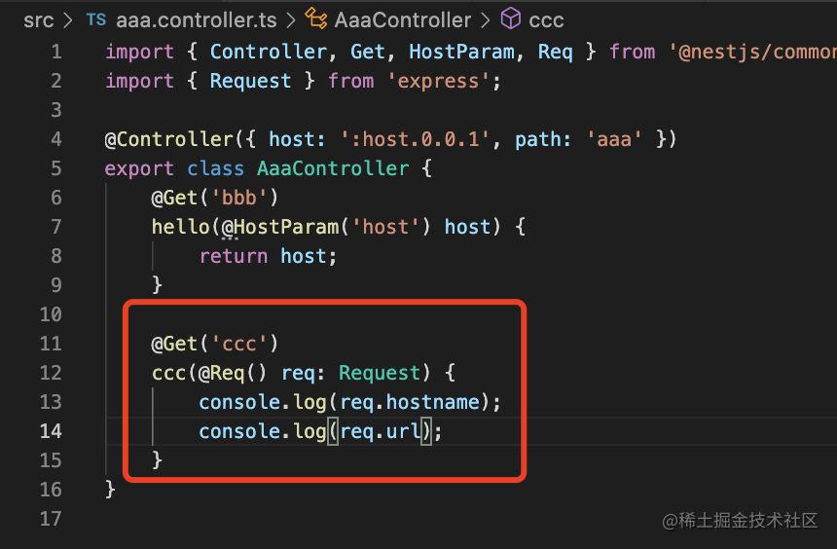Click the ccc method cube icon
Viewport: 837px width, 549px height.
pyautogui.click(x=510, y=18)
